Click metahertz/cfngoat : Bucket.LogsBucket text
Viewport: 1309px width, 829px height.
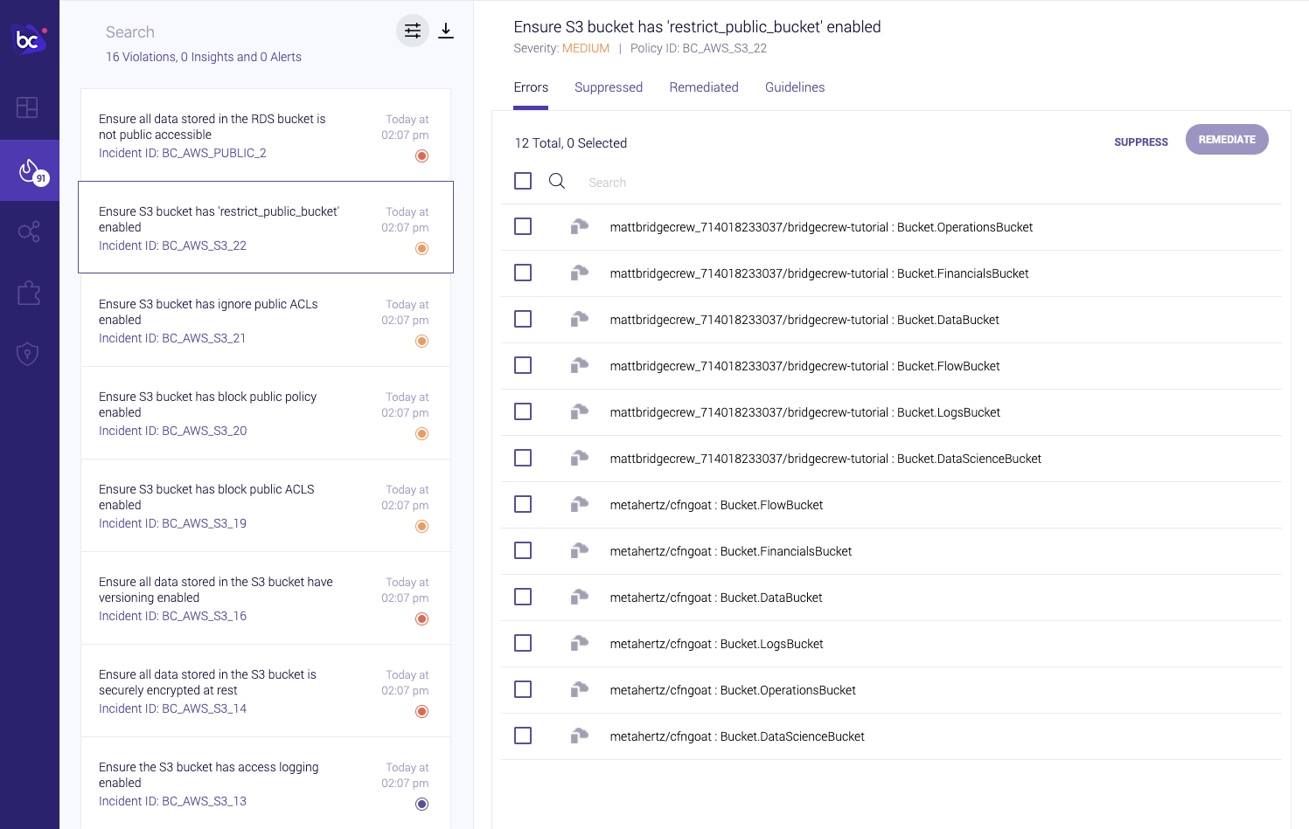coord(716,644)
